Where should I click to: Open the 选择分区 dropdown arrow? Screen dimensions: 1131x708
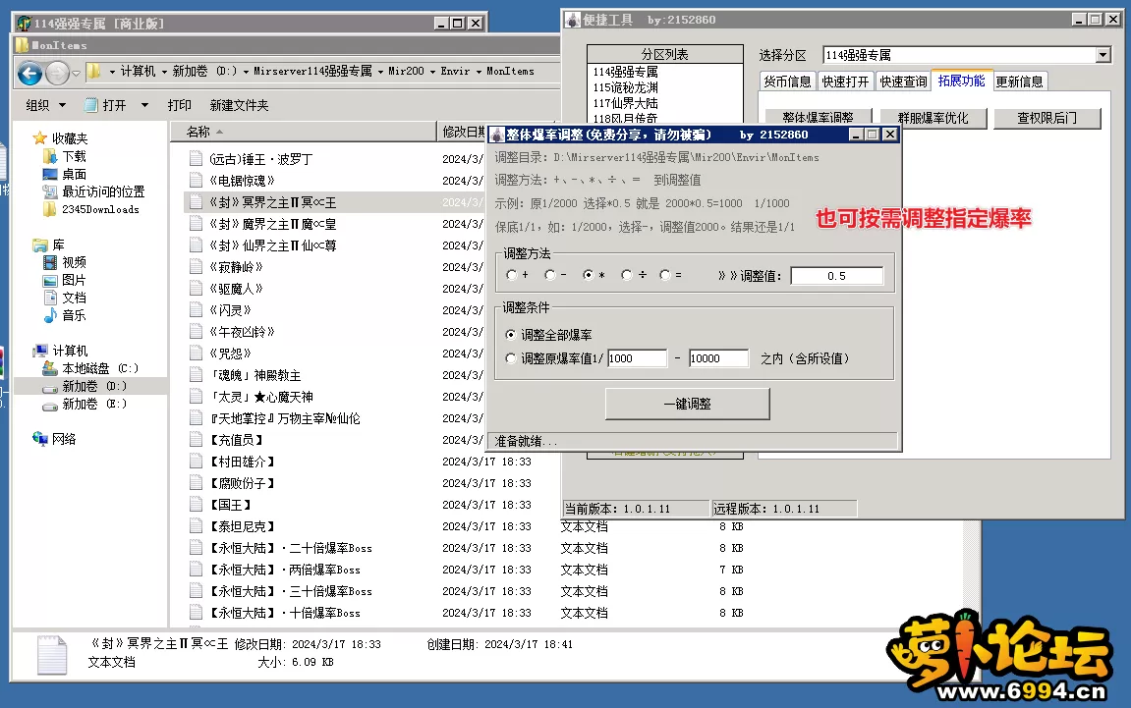(1103, 55)
